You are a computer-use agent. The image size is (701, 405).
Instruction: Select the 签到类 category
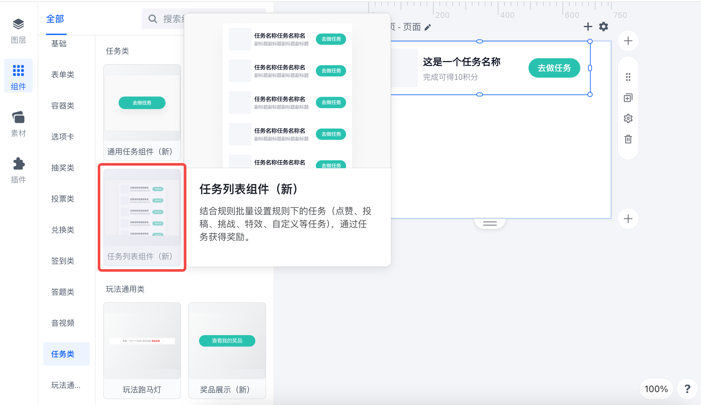point(63,261)
